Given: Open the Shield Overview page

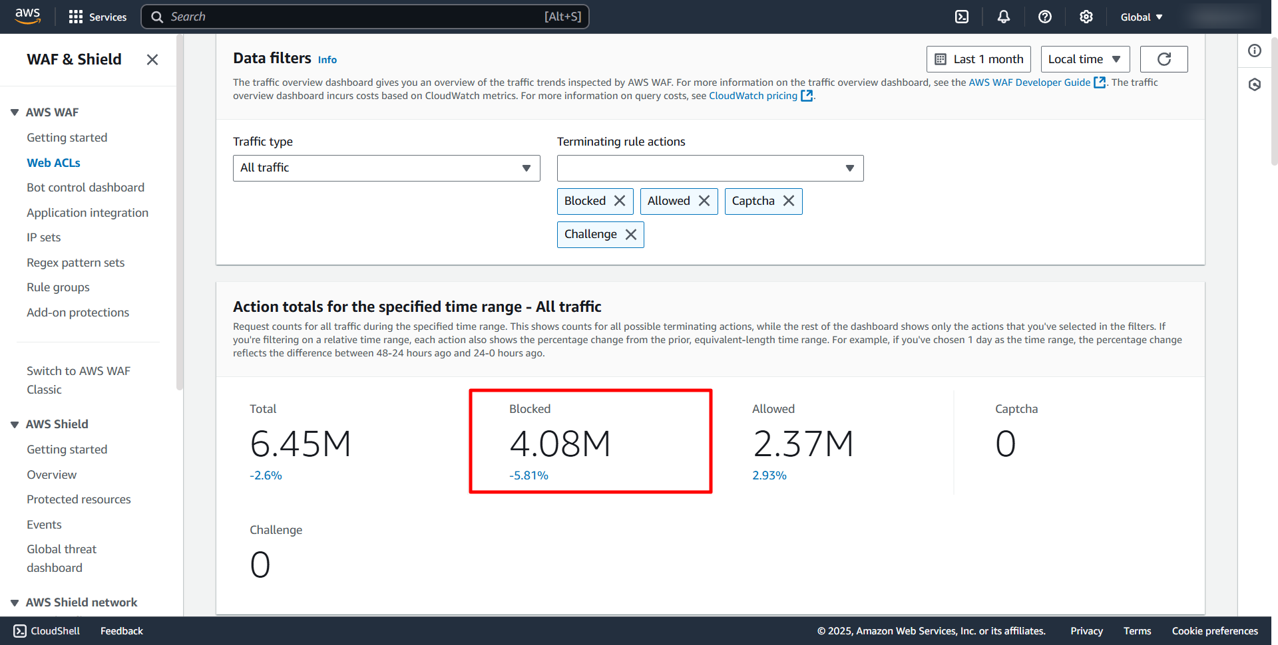Looking at the screenshot, I should 51,475.
